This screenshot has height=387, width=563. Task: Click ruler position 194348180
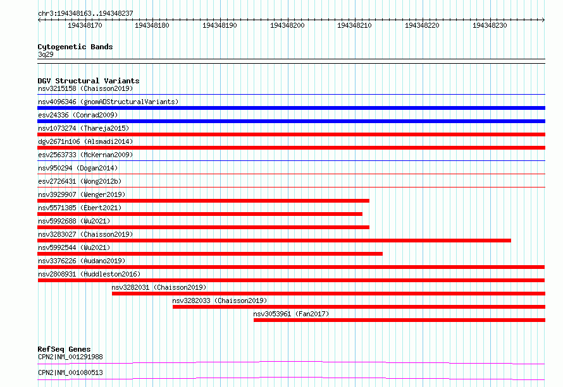(x=152, y=25)
